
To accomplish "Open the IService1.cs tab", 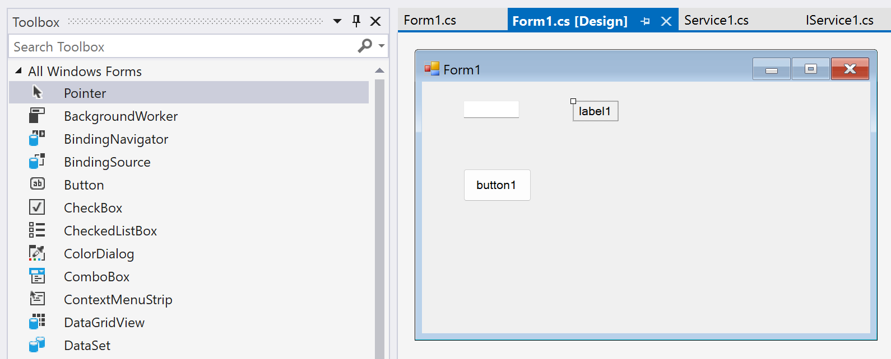I will (839, 20).
